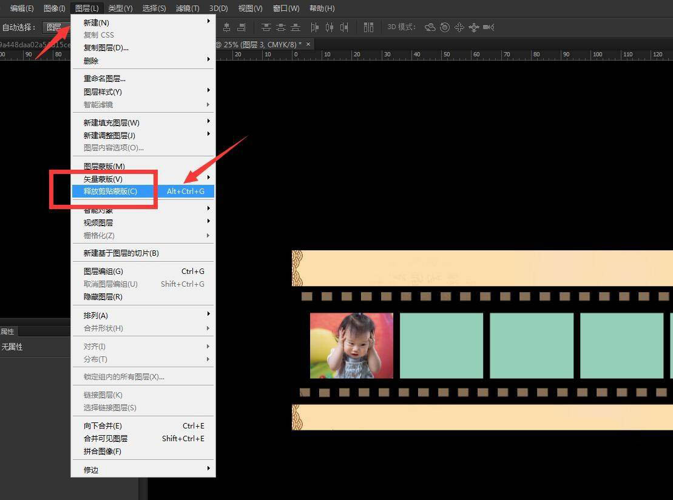Open the 3D(D) menu
Viewport: 673px width, 500px height.
[218, 8]
